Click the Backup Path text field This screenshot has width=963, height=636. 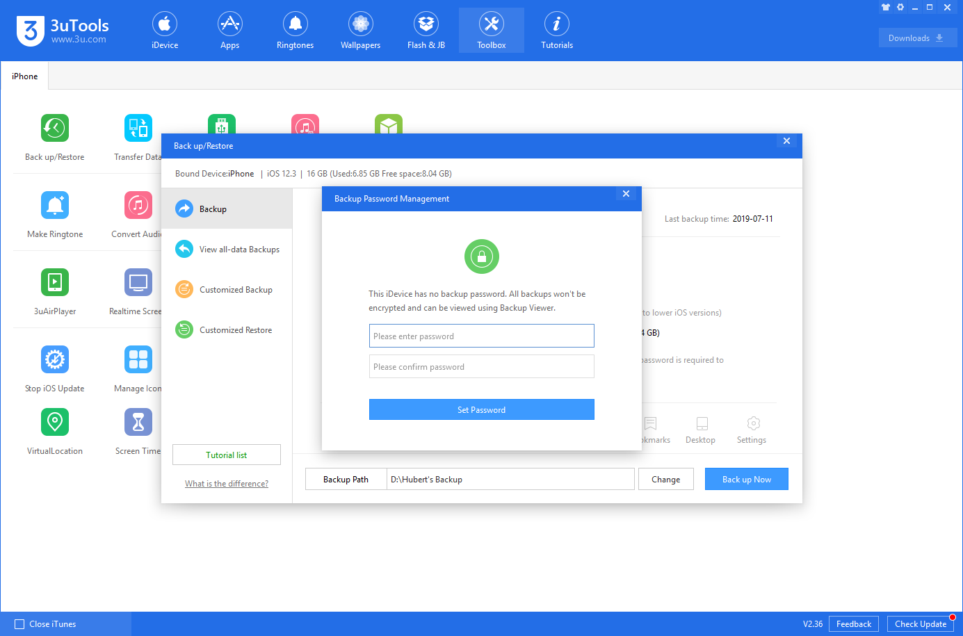510,479
